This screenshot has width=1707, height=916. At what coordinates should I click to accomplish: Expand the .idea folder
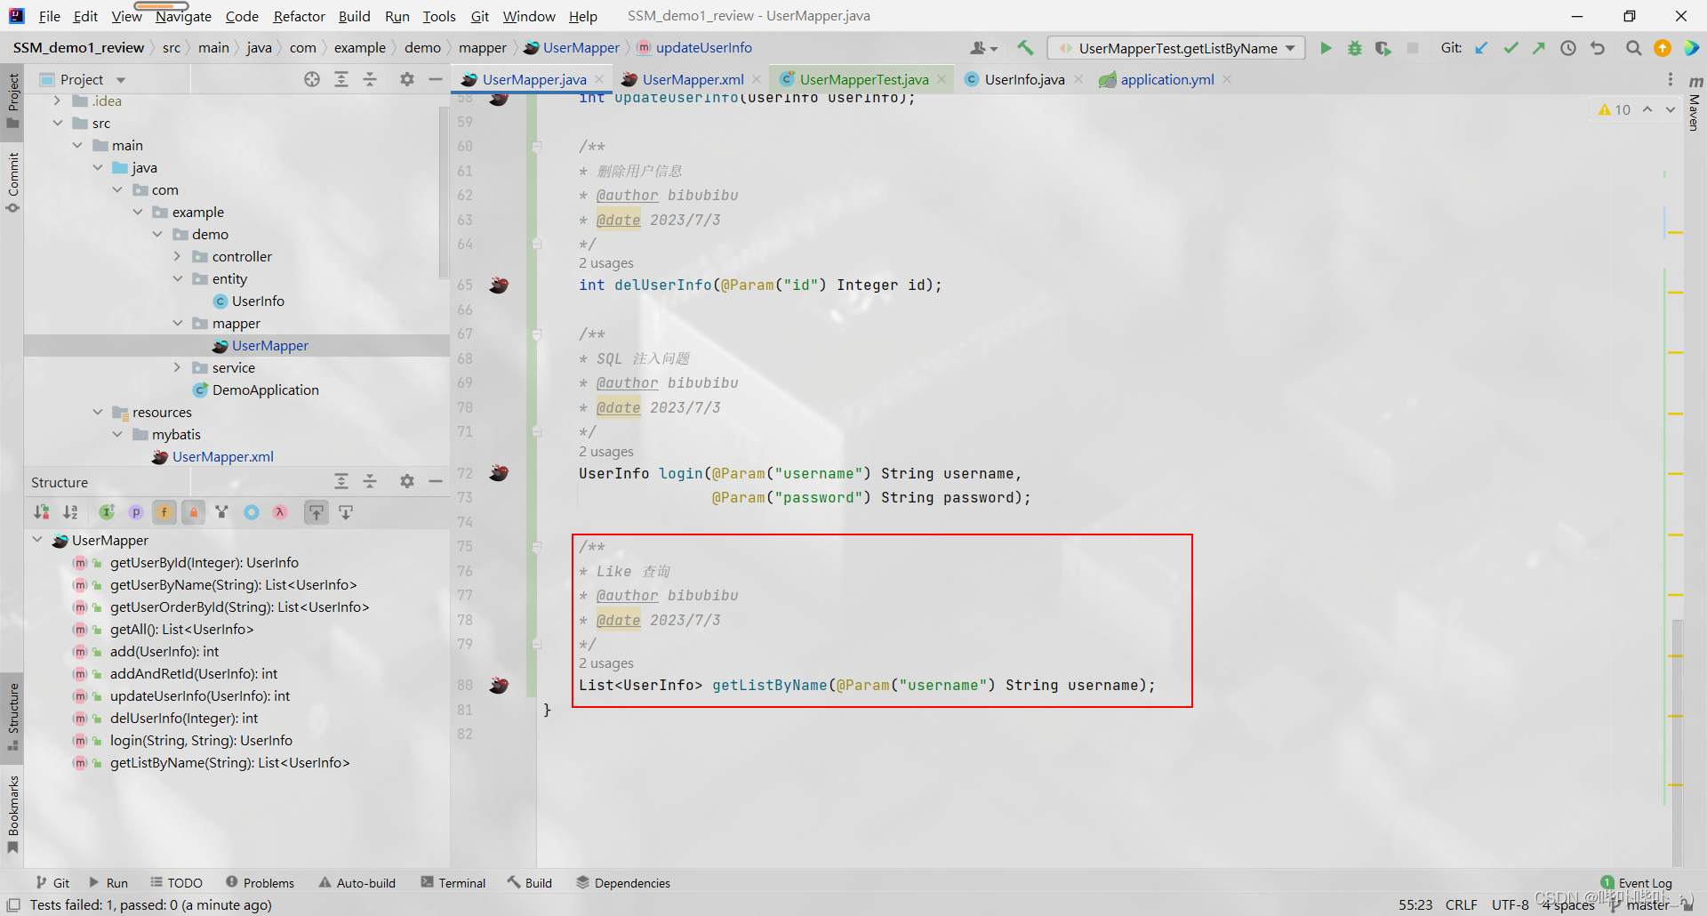coord(58,100)
